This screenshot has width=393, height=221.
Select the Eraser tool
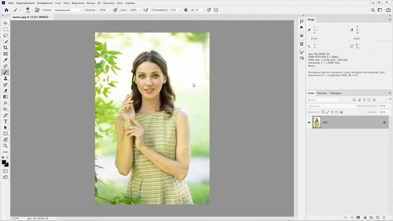[x=6, y=91]
